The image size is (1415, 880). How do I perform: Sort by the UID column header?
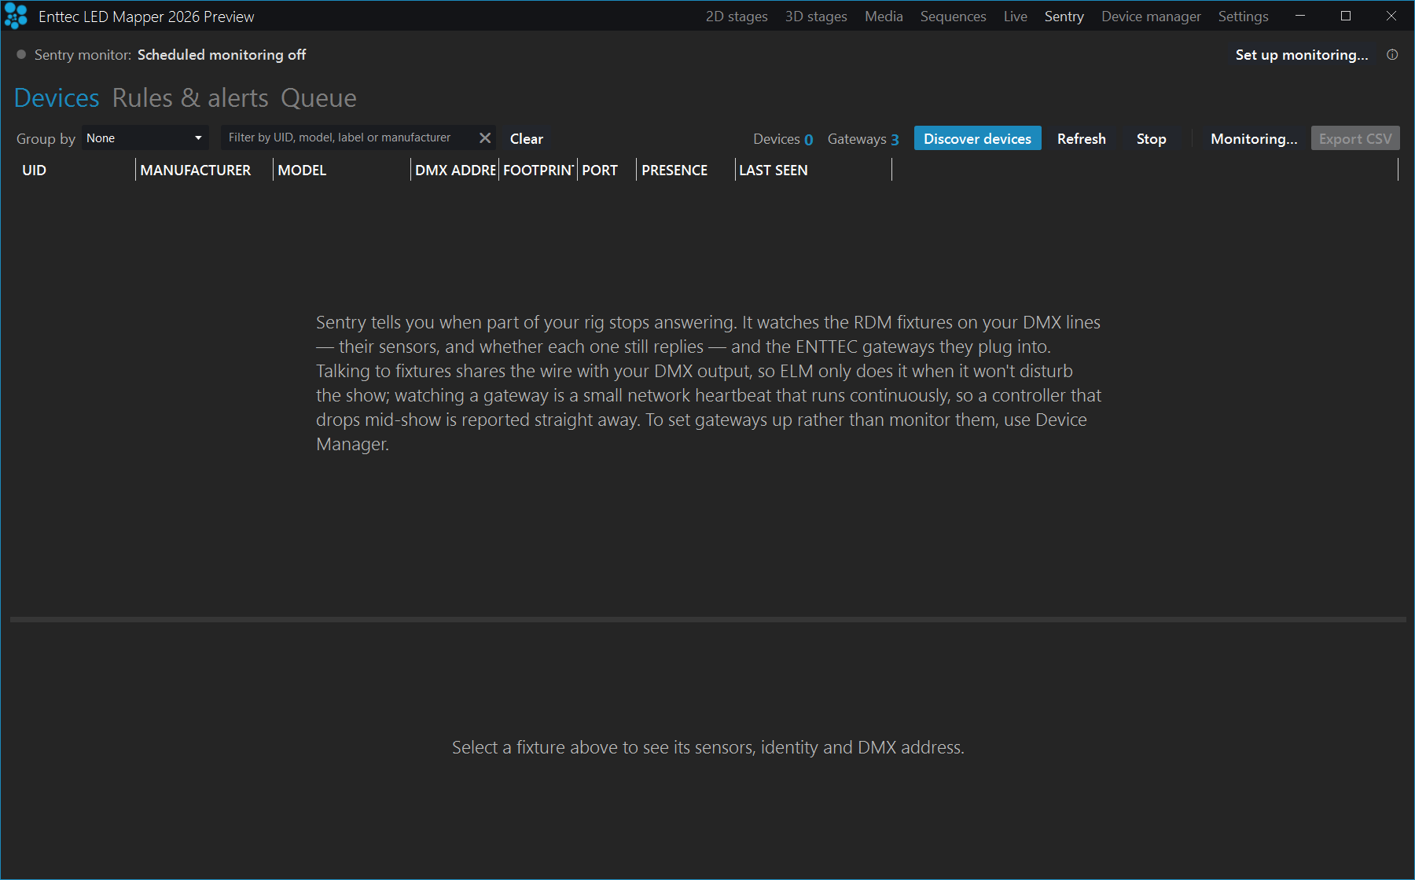point(76,170)
